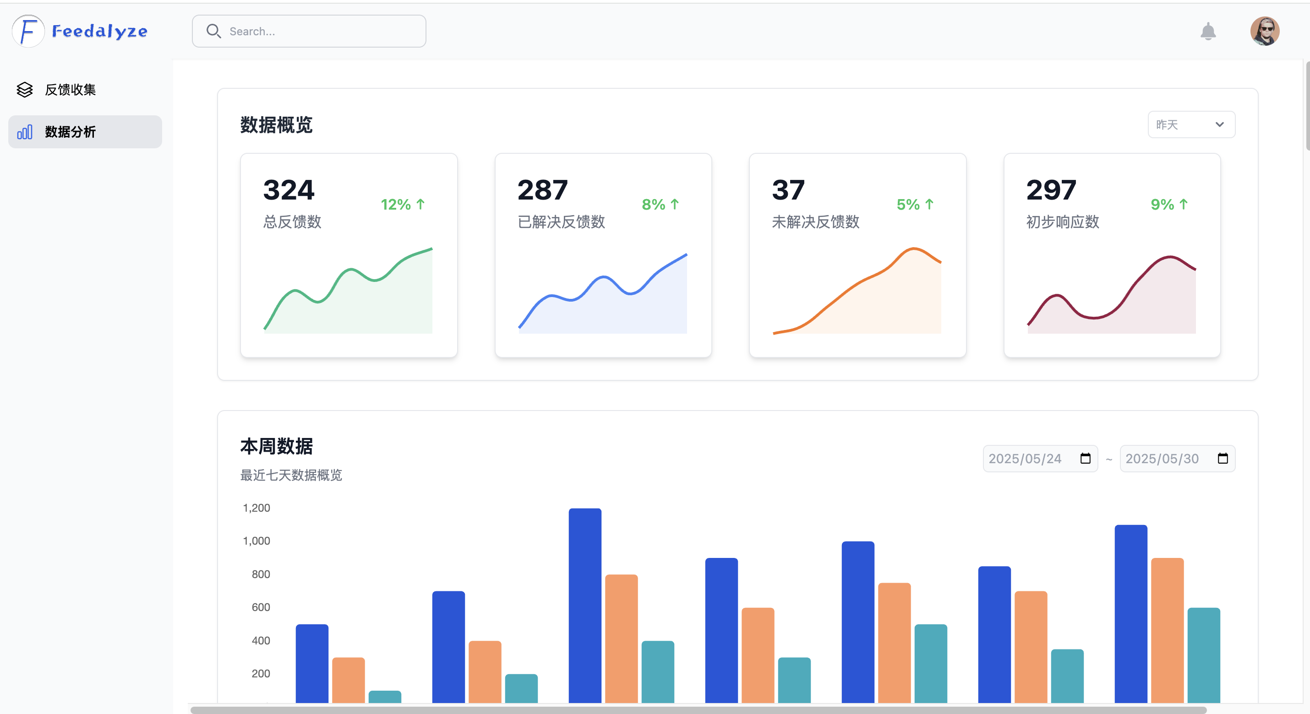1310x714 pixels.
Task: Click the 总反馈数 324 card
Action: [x=349, y=254]
